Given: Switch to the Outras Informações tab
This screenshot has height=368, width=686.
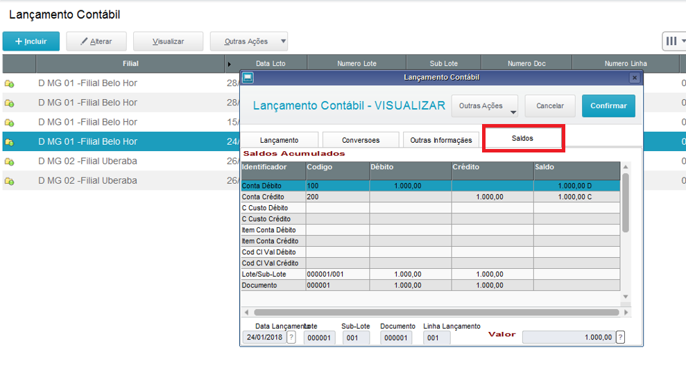Looking at the screenshot, I should click(x=441, y=140).
